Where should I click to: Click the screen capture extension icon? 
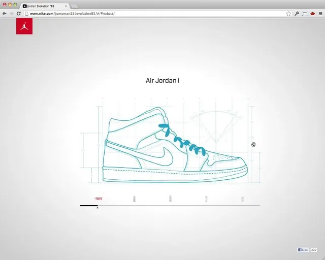click(x=305, y=14)
